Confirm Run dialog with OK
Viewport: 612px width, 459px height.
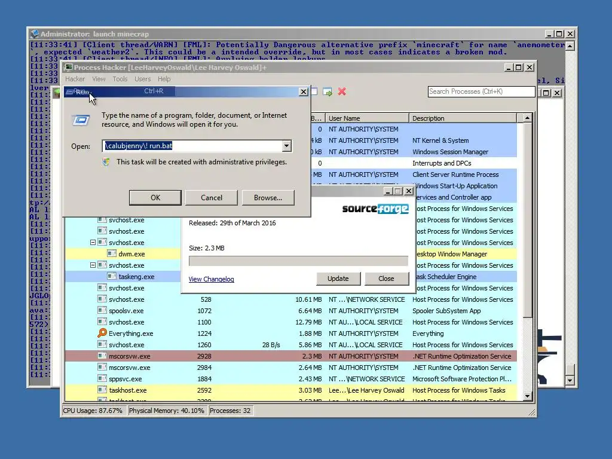(x=155, y=197)
